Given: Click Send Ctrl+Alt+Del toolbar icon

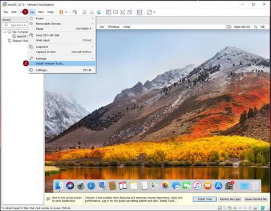Looking at the screenshot, I should [x=75, y=12].
